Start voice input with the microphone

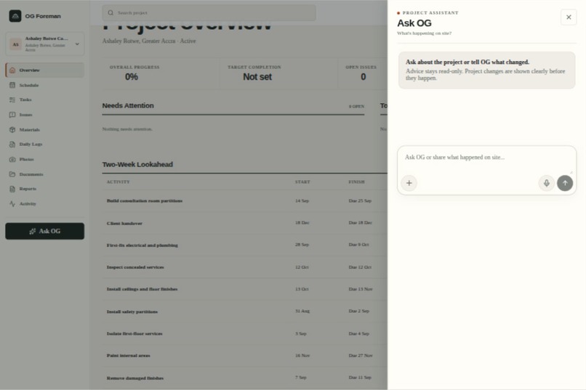pyautogui.click(x=547, y=183)
